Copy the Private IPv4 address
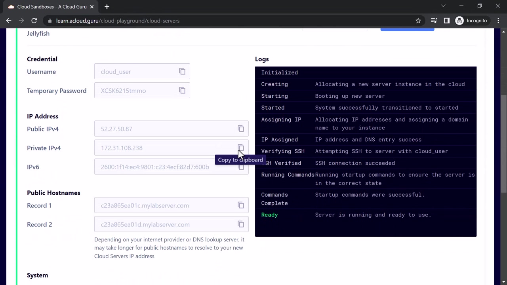This screenshot has height=285, width=507. pyautogui.click(x=241, y=148)
